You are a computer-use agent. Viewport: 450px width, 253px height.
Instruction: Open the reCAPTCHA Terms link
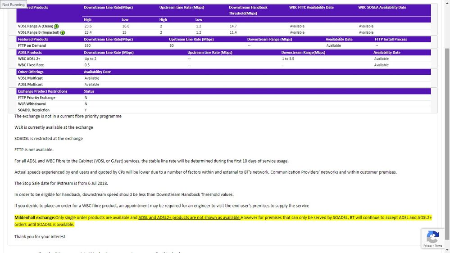(x=438, y=246)
